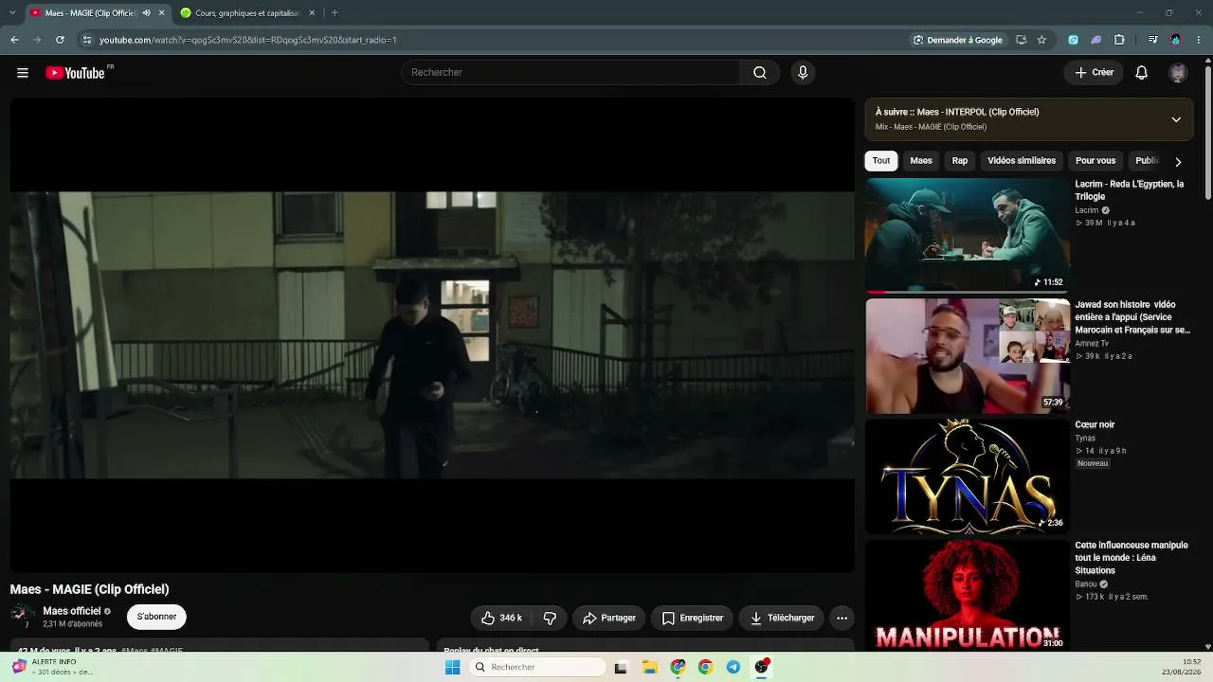Click the blue extension icon in toolbar

tap(1073, 40)
